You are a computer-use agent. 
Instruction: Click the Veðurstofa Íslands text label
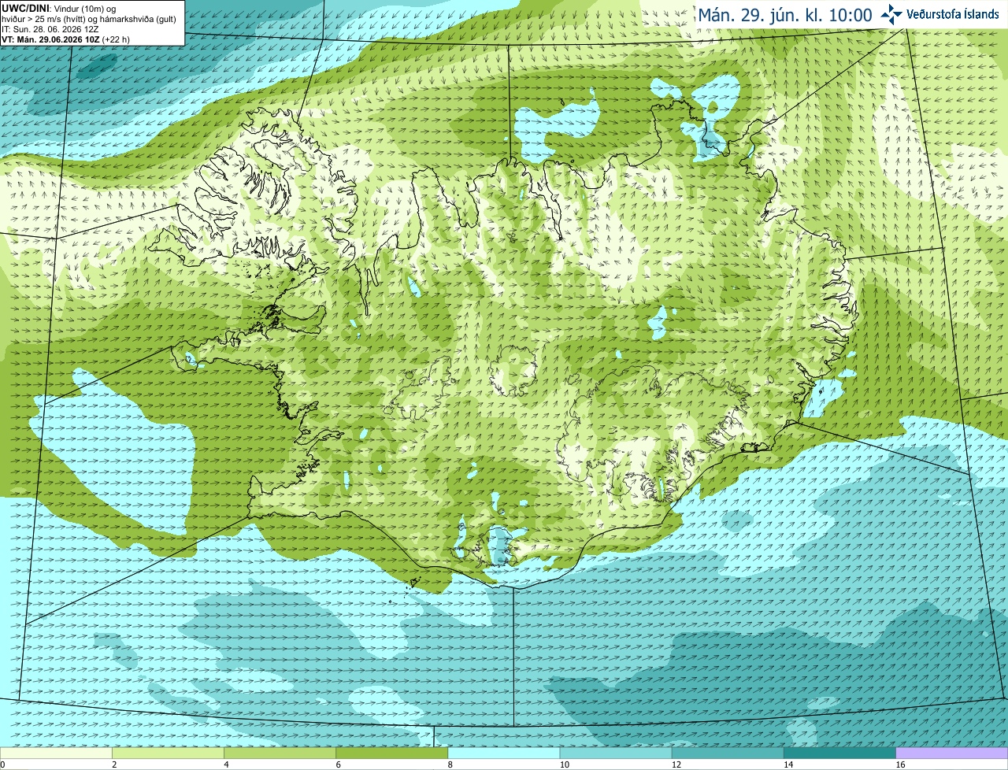[952, 14]
